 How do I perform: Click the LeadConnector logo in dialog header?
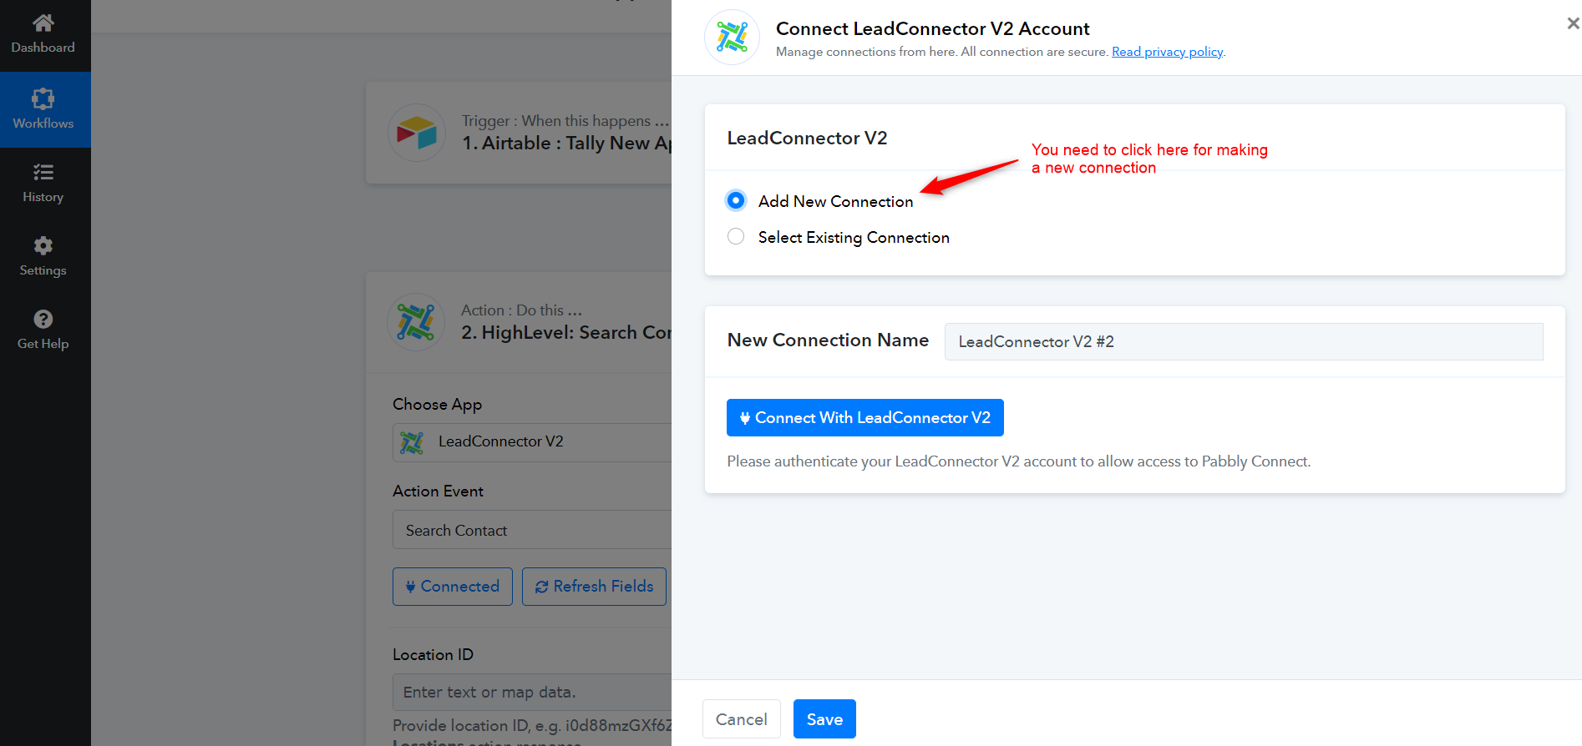click(732, 38)
